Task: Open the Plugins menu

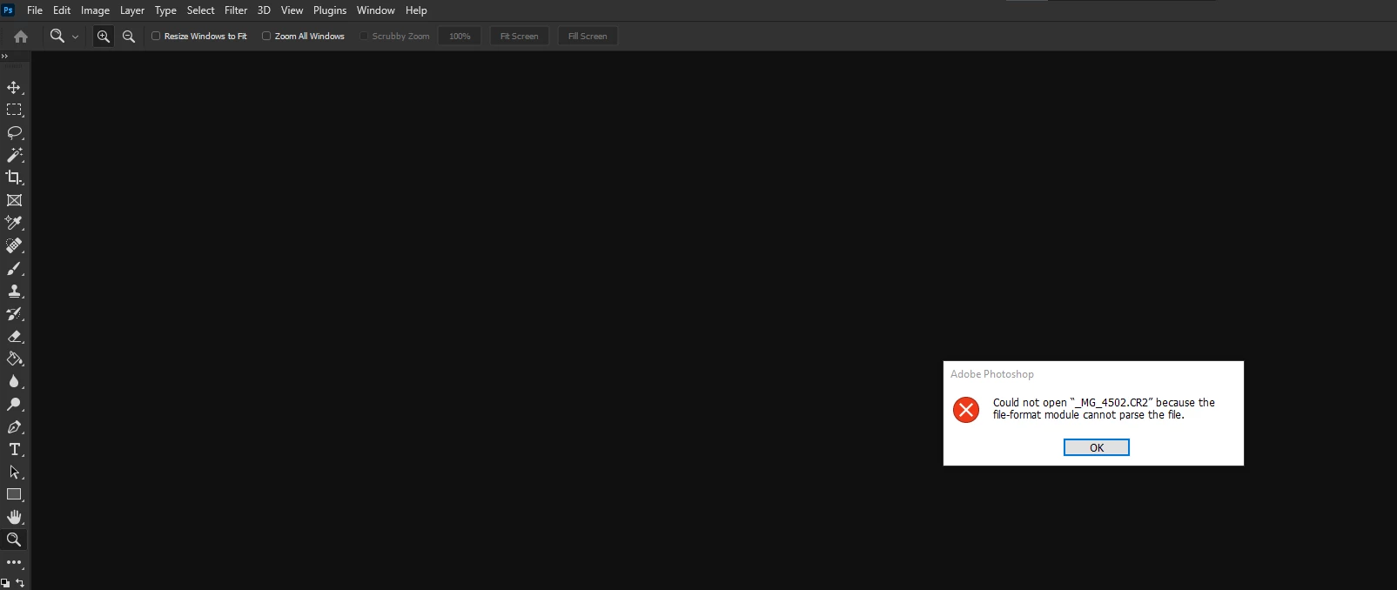Action: click(330, 10)
